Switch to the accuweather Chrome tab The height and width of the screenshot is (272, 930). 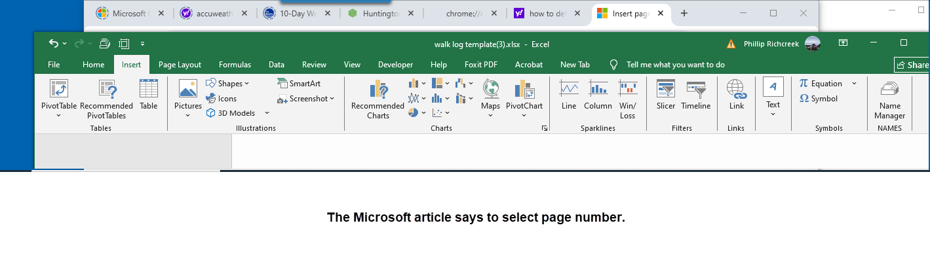pos(213,14)
